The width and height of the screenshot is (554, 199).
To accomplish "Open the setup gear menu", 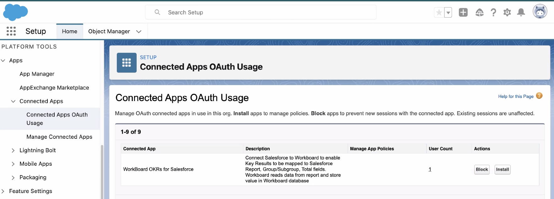I will (507, 12).
